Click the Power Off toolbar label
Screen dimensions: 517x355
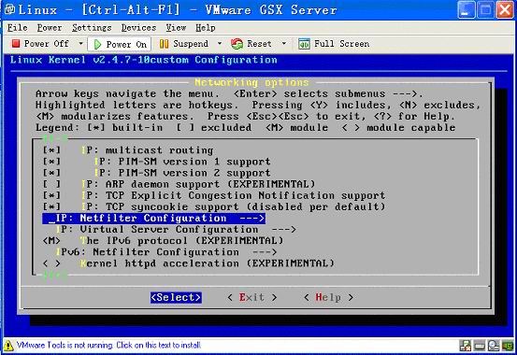47,44
